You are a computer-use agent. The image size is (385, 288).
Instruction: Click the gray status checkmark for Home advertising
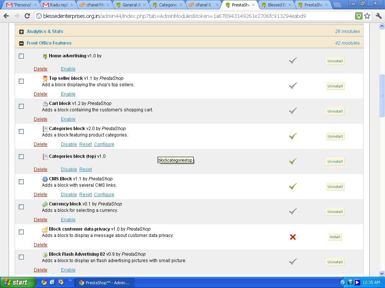[293, 60]
